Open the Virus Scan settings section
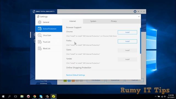The image size is (176, 99). (49, 35)
